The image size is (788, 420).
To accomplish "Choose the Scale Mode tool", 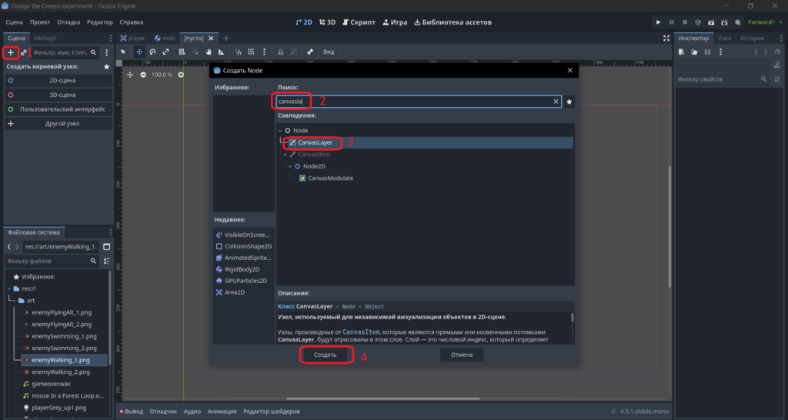I will [x=165, y=52].
